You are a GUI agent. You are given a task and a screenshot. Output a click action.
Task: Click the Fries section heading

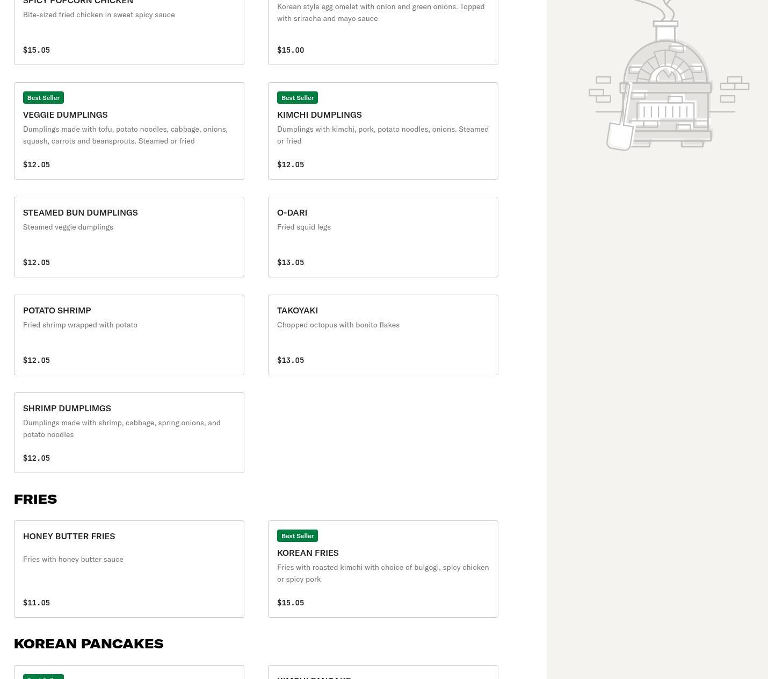click(35, 499)
